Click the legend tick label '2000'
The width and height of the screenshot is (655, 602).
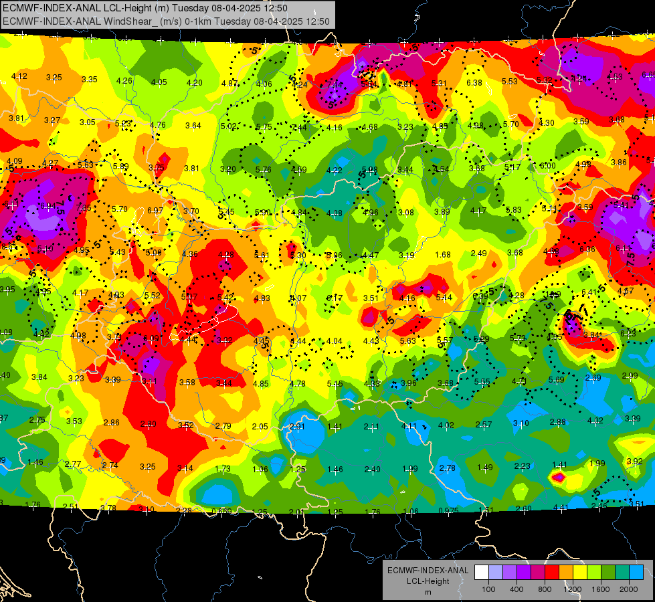pyautogui.click(x=629, y=589)
